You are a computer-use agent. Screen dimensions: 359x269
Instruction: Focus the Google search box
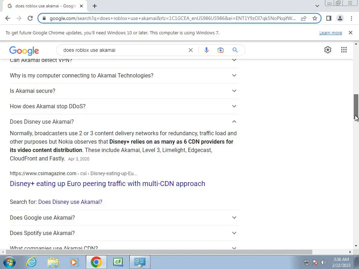coord(124,50)
